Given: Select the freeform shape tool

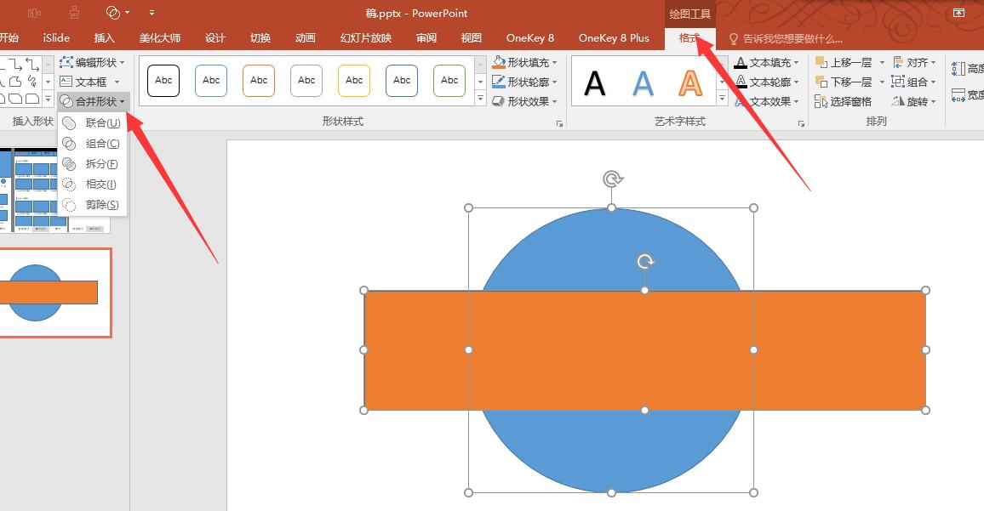Looking at the screenshot, I should [15, 82].
